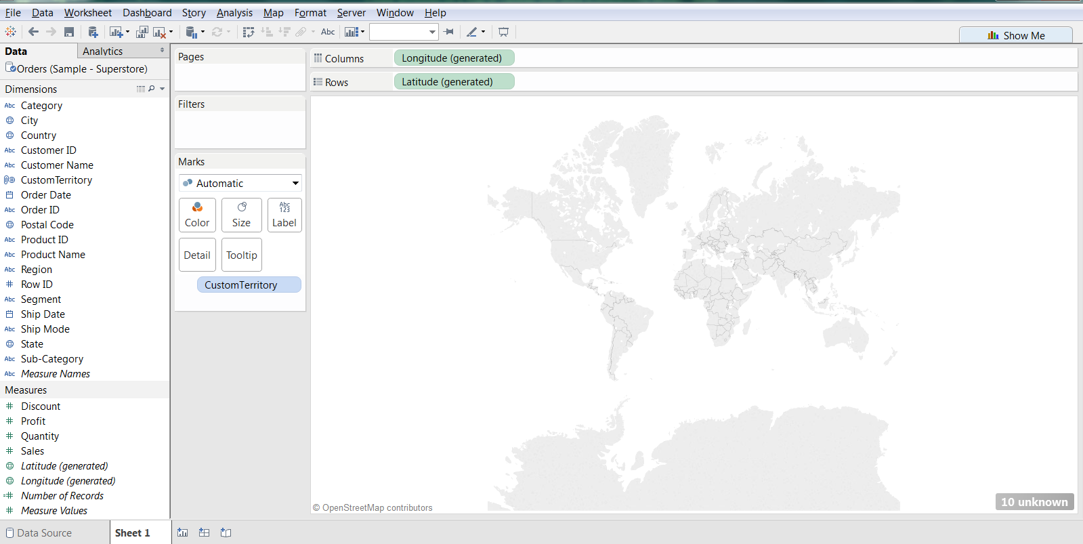Toggle presentation mode icon
1083x544 pixels.
pos(503,32)
